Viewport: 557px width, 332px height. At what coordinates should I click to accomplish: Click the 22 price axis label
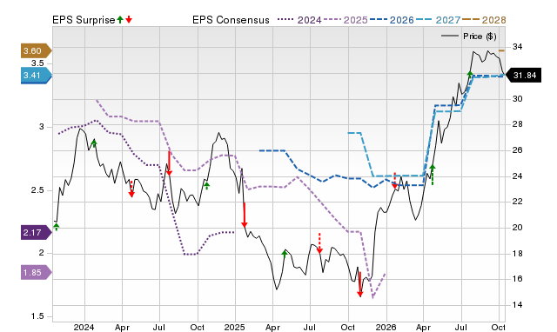(518, 202)
